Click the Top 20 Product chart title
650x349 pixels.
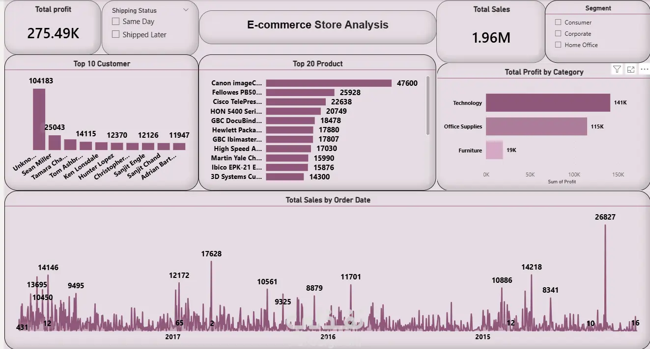click(x=317, y=64)
